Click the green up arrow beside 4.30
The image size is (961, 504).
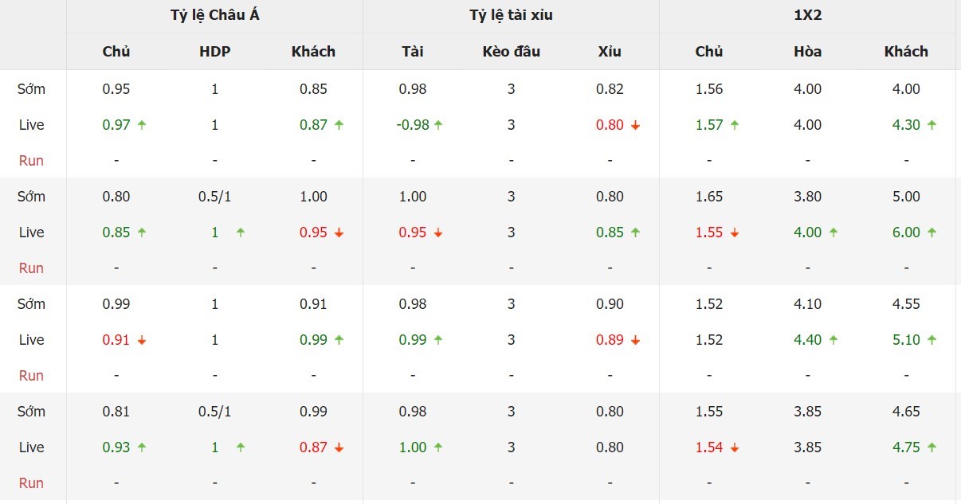pos(932,125)
